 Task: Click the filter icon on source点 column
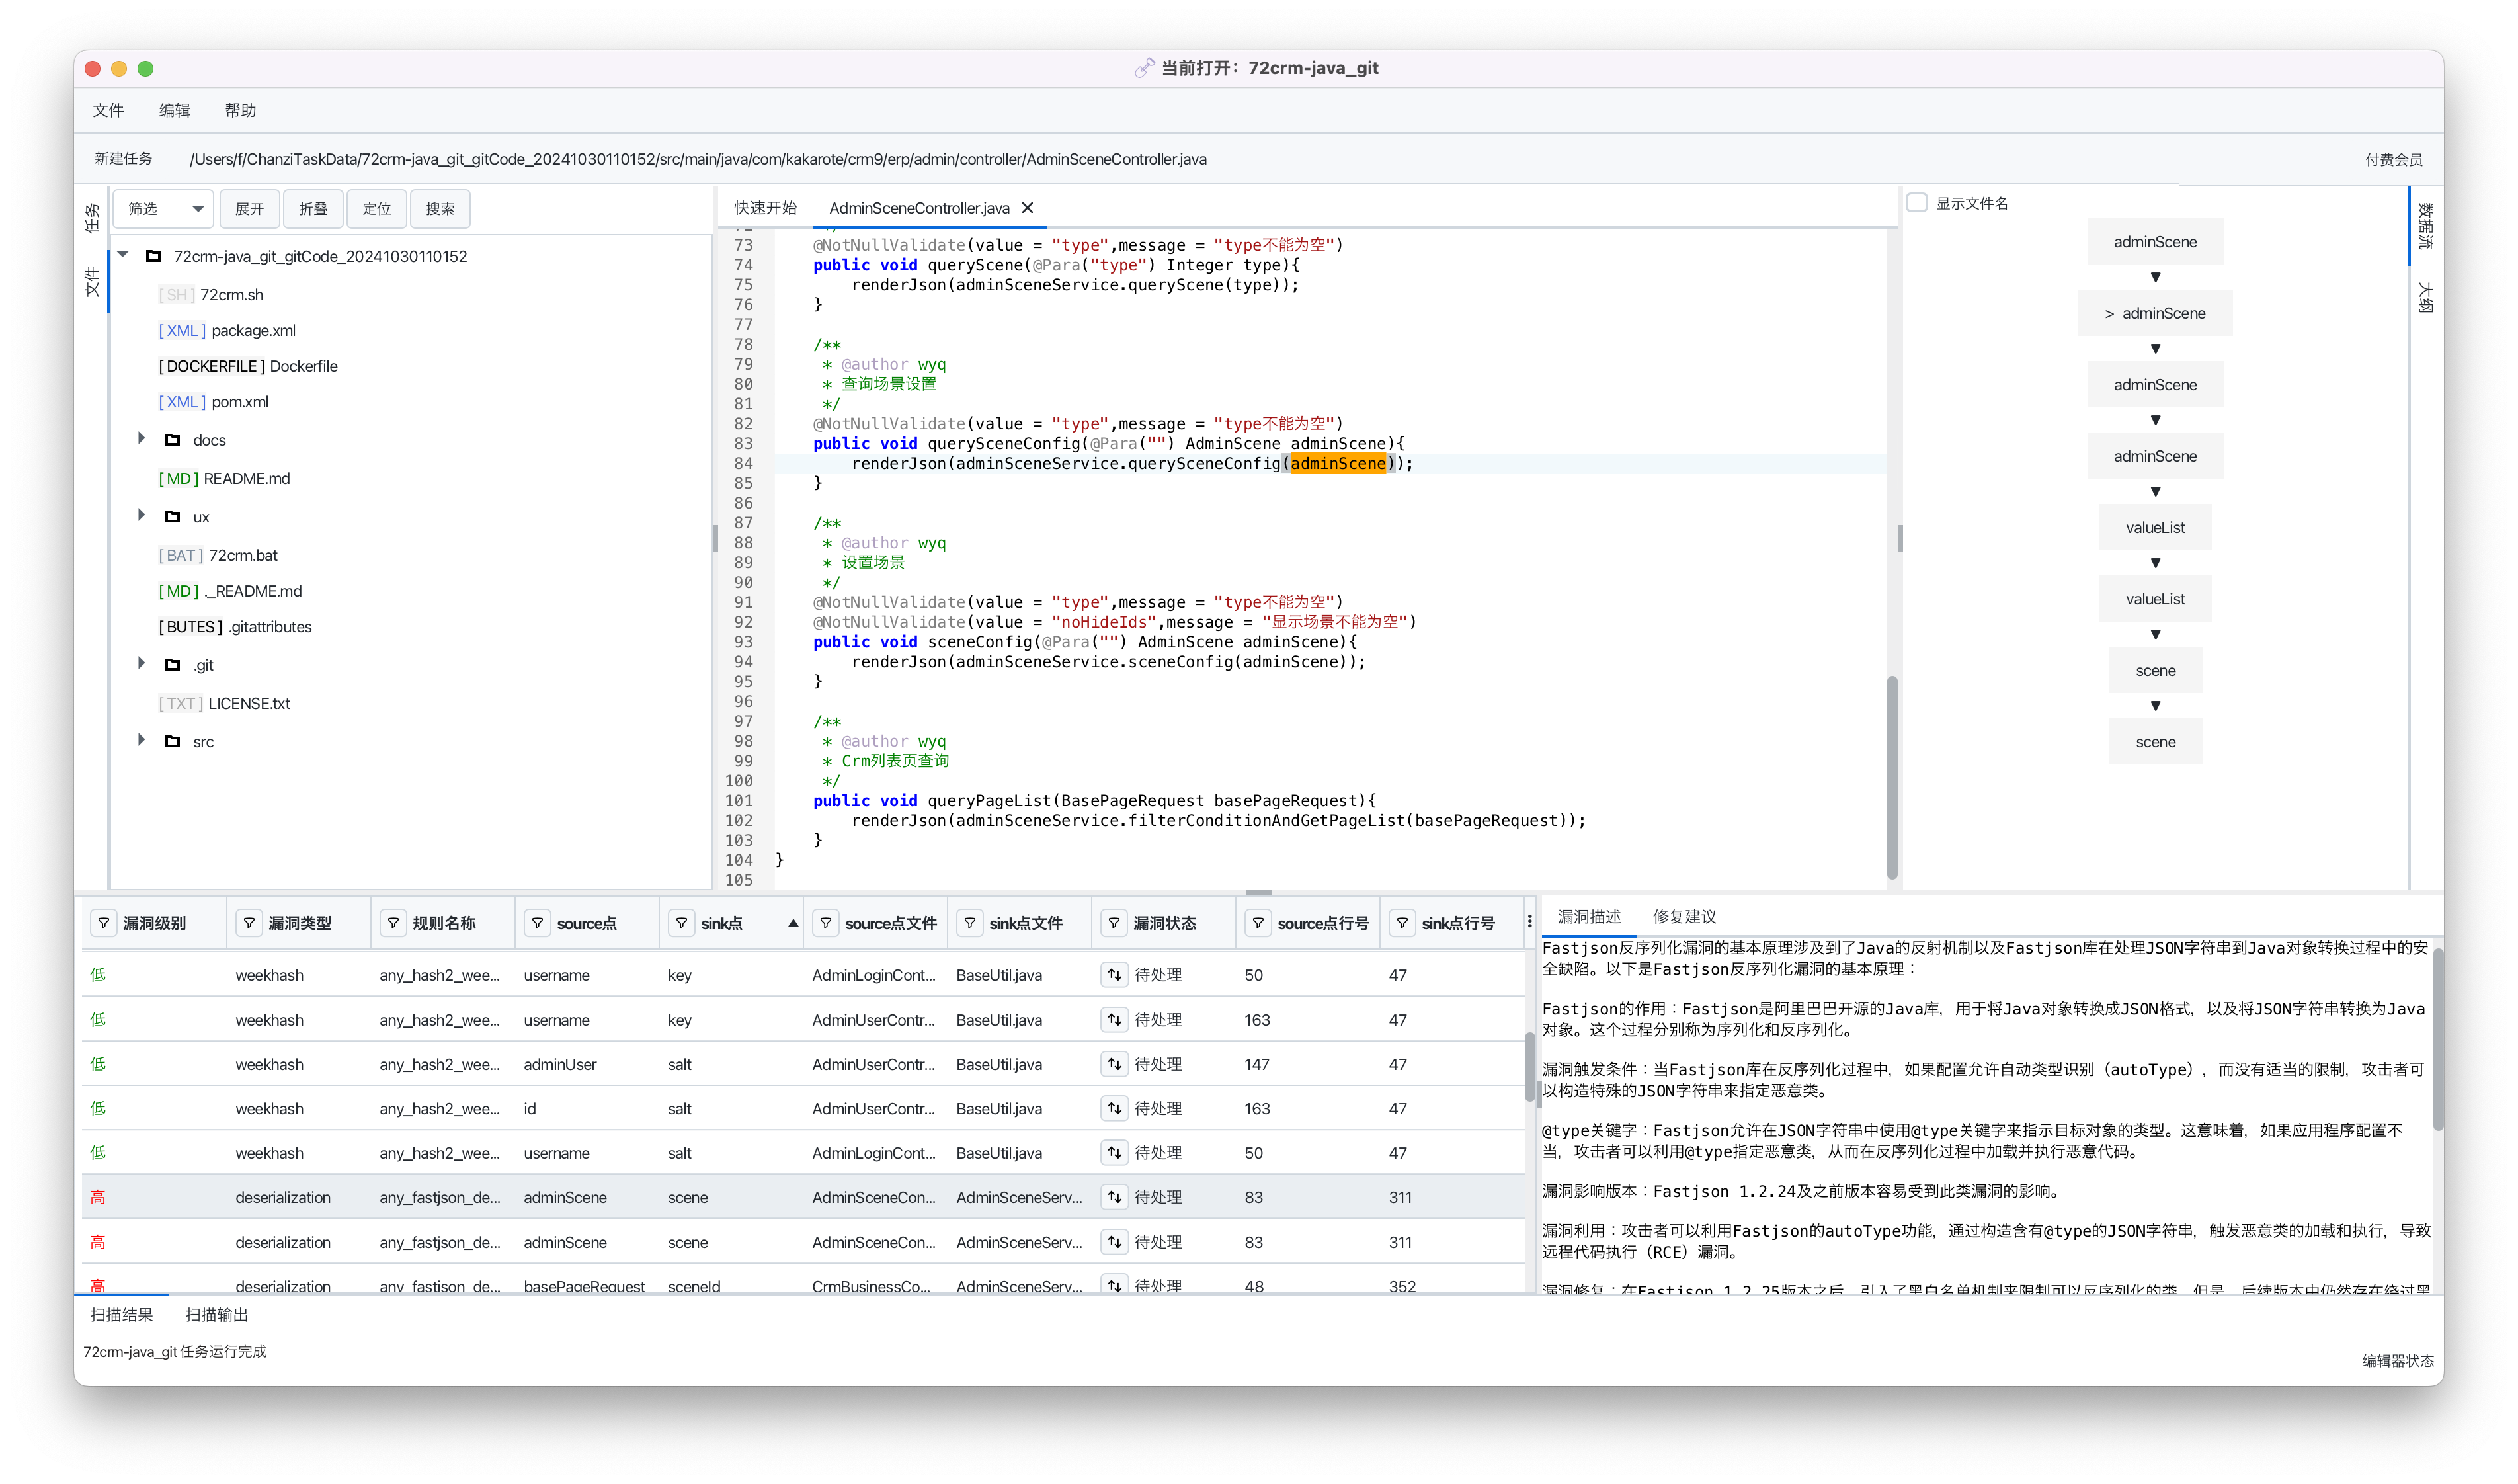pyautogui.click(x=538, y=923)
